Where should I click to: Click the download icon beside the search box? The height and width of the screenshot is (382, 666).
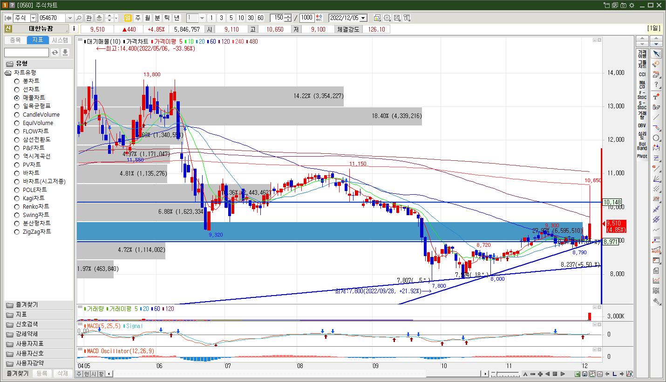coord(65,53)
